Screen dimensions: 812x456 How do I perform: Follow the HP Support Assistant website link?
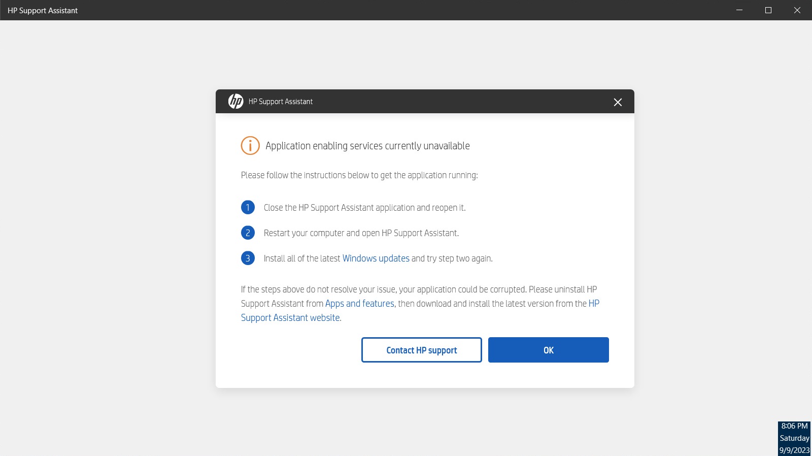290,318
